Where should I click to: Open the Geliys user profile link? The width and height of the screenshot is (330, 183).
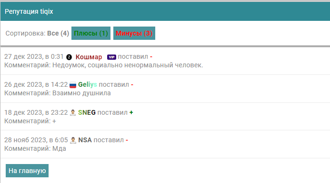(x=88, y=85)
